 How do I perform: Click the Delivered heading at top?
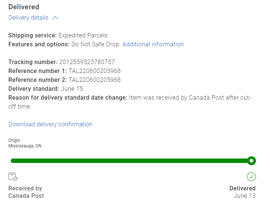(x=24, y=7)
